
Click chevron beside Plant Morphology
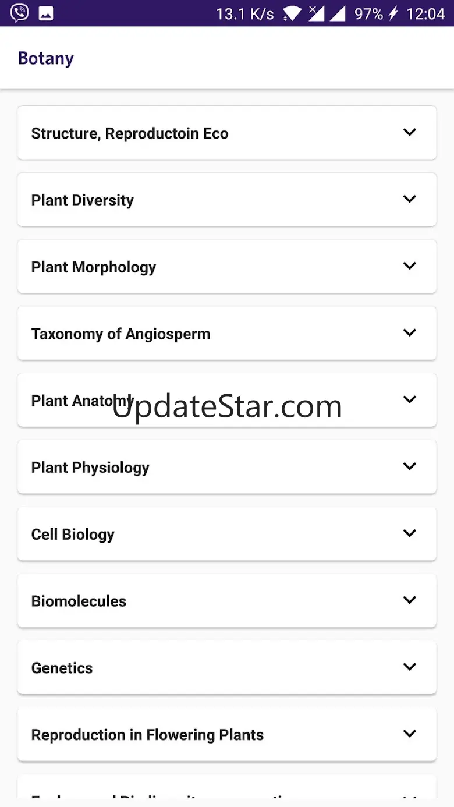coord(410,266)
